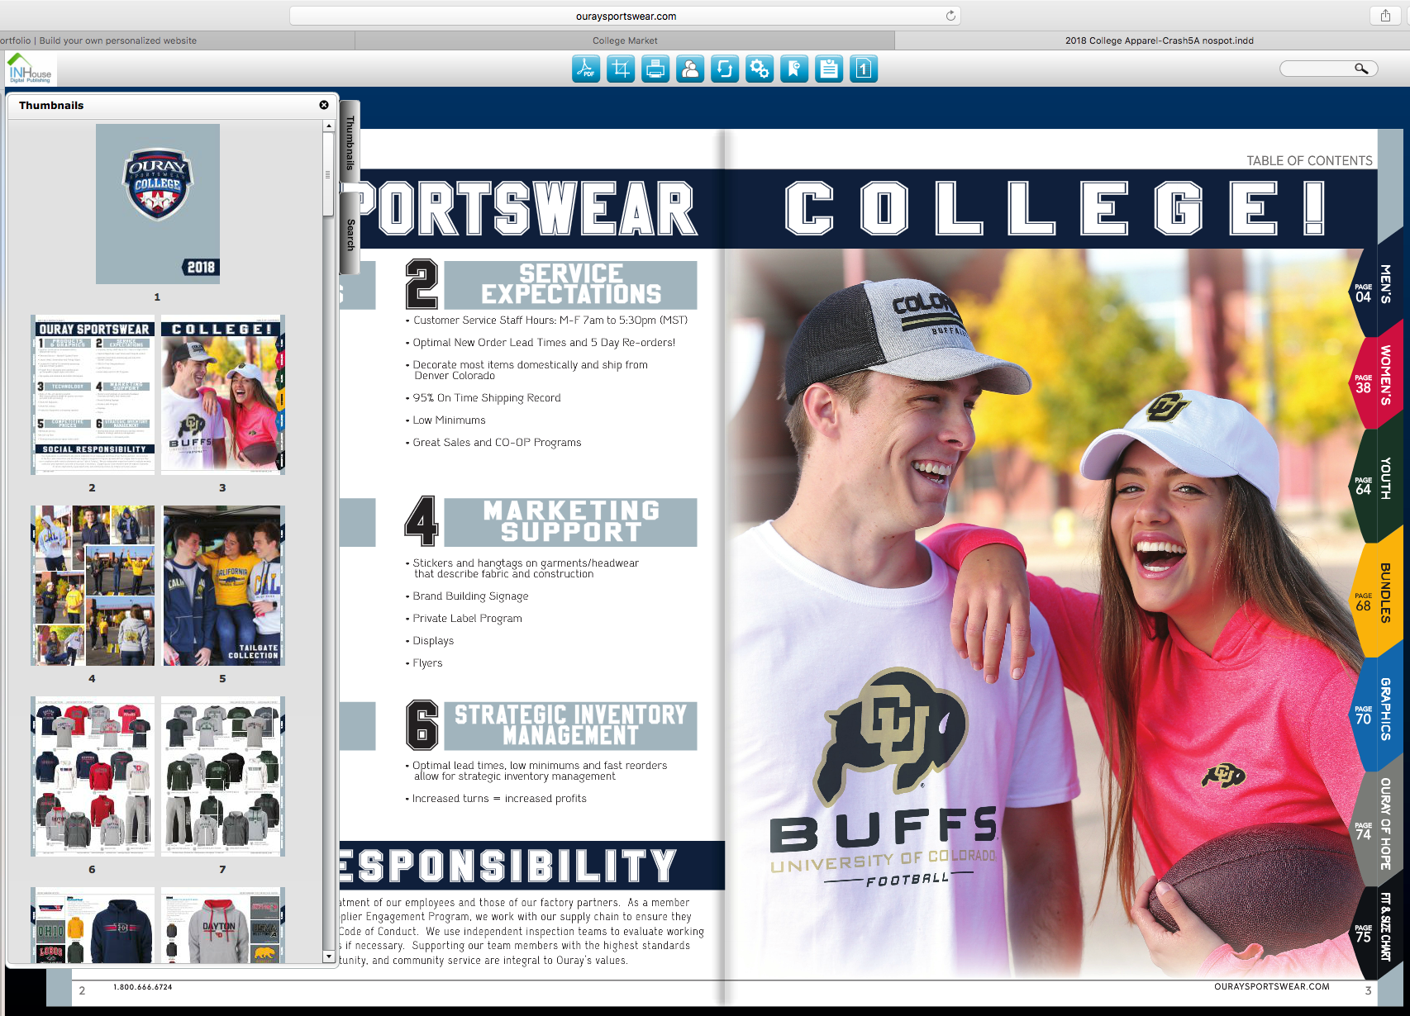Click the TABLE OF CONTENTS label
Screen dimensions: 1410x1016
click(1309, 161)
